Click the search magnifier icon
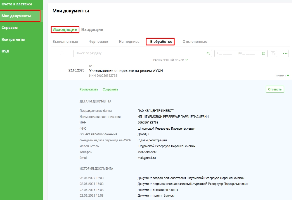Viewport: 292px width, 200px height. pos(208,54)
